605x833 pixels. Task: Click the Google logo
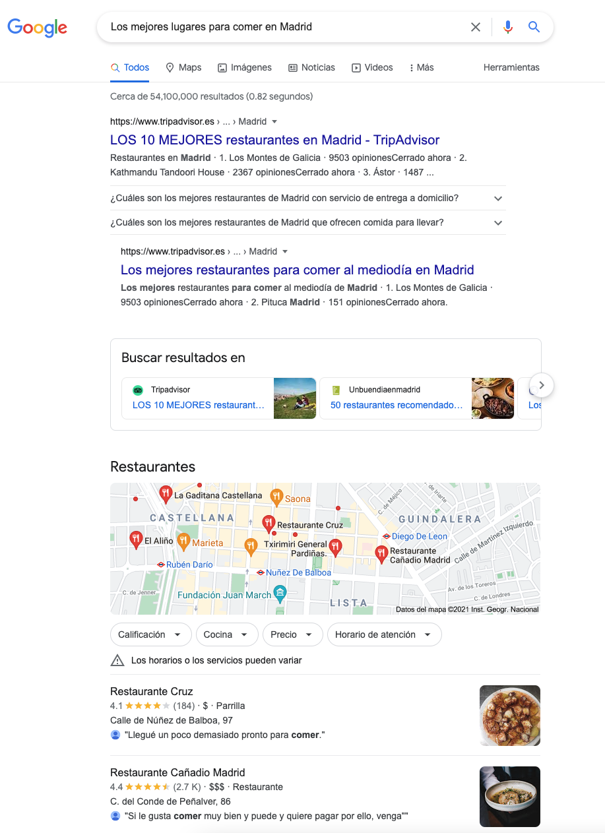(37, 27)
